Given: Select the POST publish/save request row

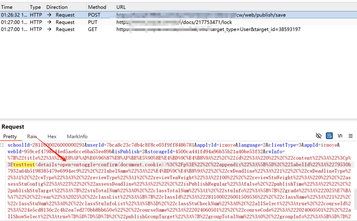Looking at the screenshot, I should 178,15.
